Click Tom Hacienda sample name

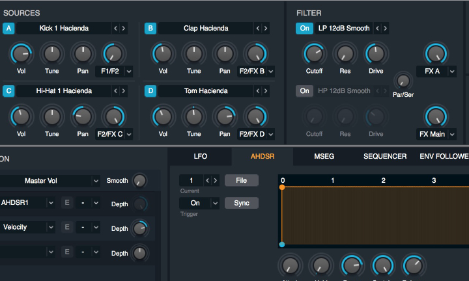pyautogui.click(x=206, y=91)
